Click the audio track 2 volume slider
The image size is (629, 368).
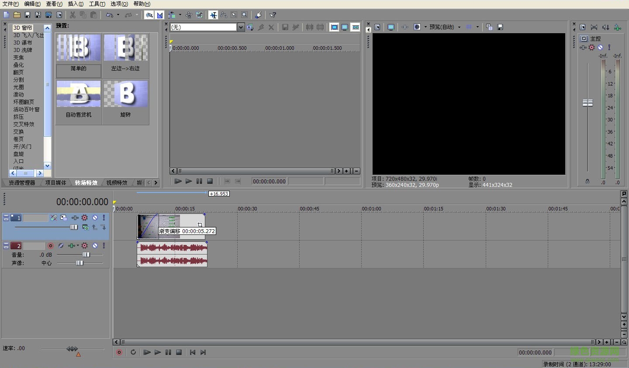click(86, 255)
